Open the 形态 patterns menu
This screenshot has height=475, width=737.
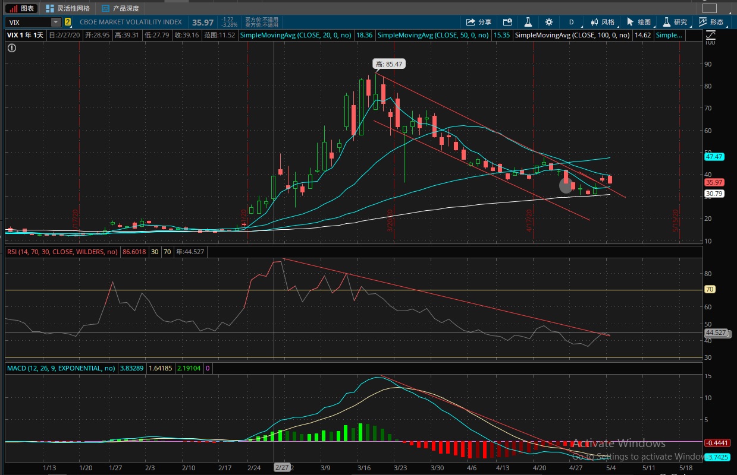[711, 22]
